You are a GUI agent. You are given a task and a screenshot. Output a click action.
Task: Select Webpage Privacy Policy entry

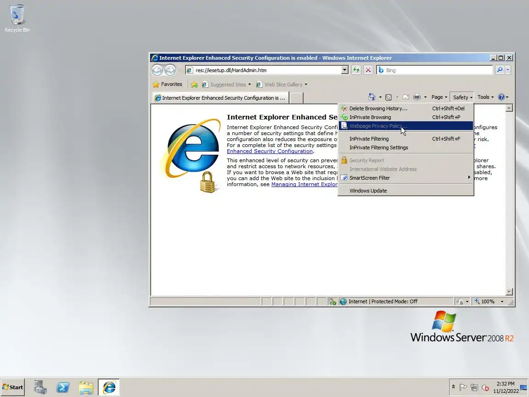coord(406,126)
